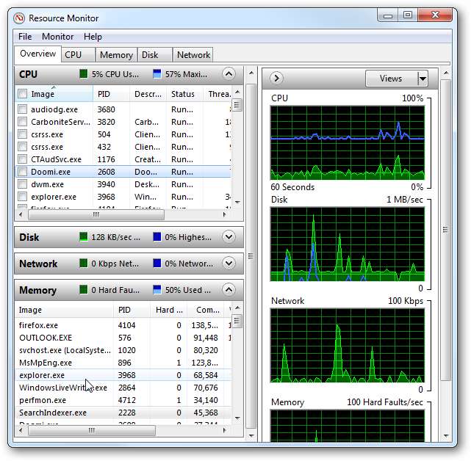Image resolution: width=471 pixels, height=461 pixels.
Task: Sort CPU list by Description column header
Action: (148, 94)
